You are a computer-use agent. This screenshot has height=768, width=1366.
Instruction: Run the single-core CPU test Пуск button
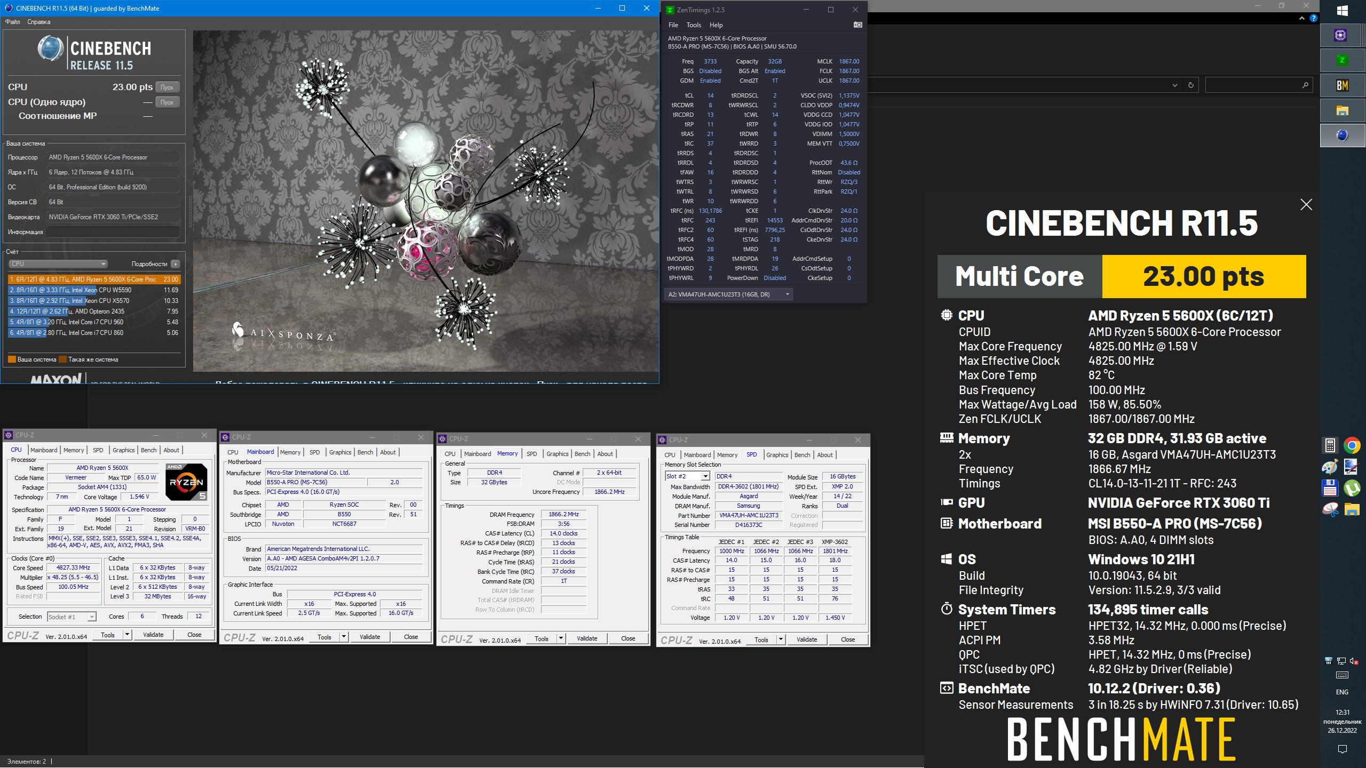168,102
